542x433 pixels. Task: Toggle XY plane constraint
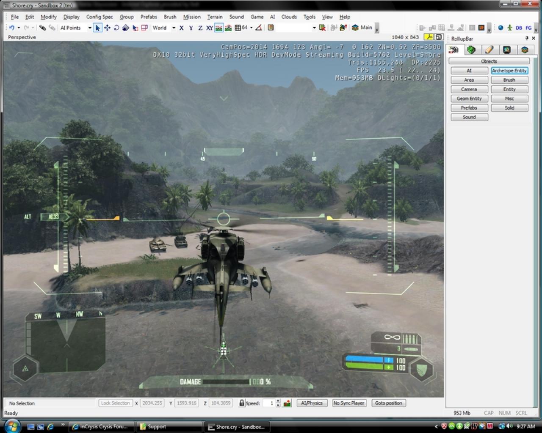(x=210, y=28)
